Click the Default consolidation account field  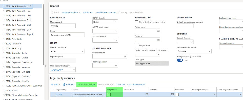(x=185, y=26)
